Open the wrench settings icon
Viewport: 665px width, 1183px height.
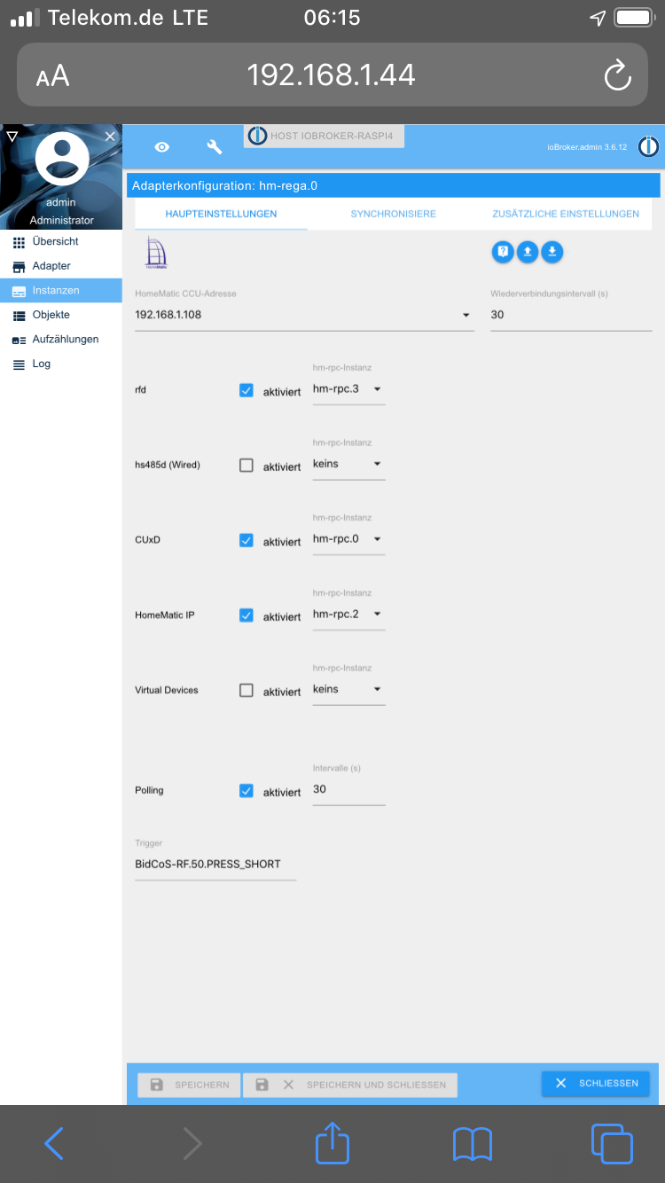coord(214,147)
